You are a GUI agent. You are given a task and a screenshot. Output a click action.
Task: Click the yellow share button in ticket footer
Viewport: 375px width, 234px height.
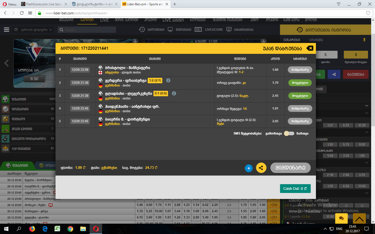point(261,168)
